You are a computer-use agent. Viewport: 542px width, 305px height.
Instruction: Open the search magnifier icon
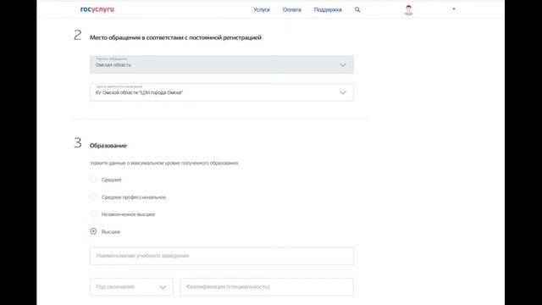(x=357, y=9)
